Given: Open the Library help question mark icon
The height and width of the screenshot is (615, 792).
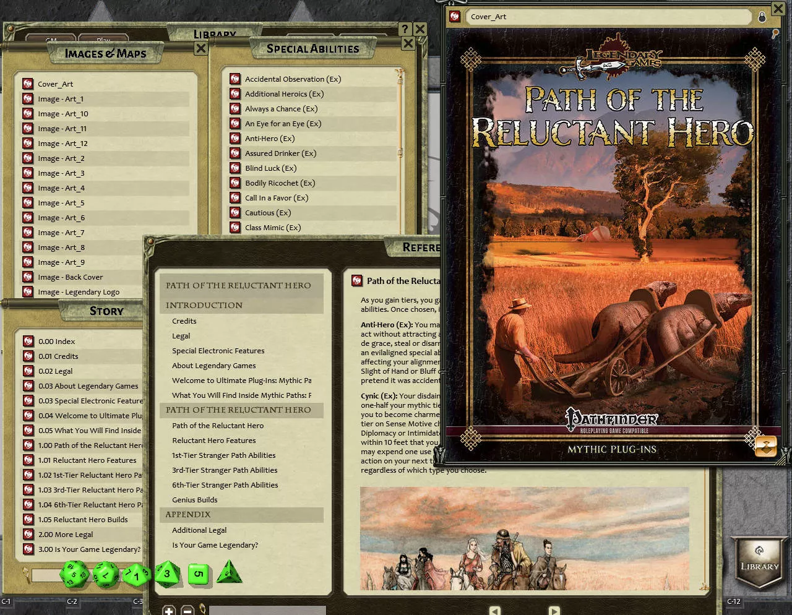Looking at the screenshot, I should click(405, 28).
